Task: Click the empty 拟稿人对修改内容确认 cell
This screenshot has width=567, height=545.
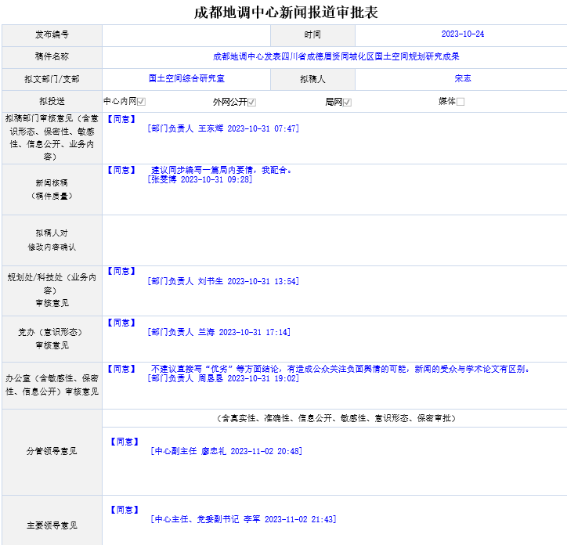Action: (x=334, y=240)
